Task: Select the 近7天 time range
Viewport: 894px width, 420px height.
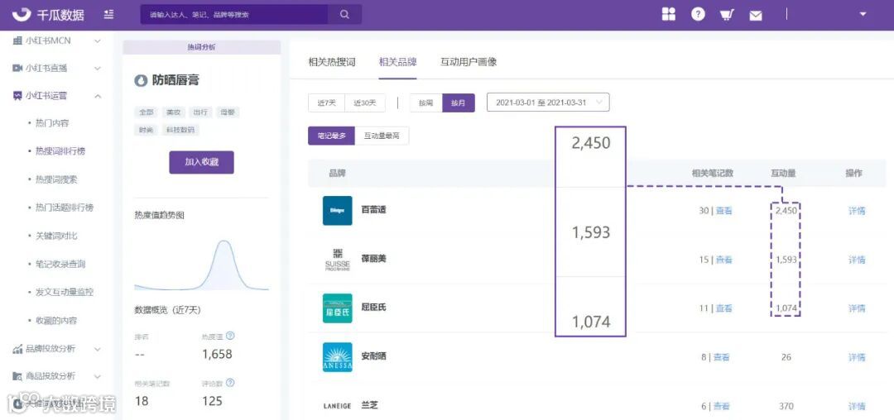Action: (327, 103)
